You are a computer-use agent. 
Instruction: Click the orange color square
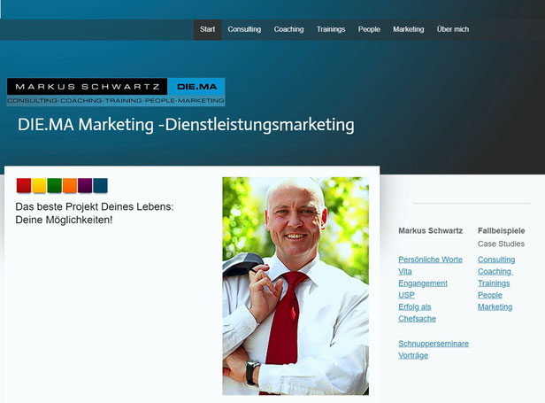(70, 185)
